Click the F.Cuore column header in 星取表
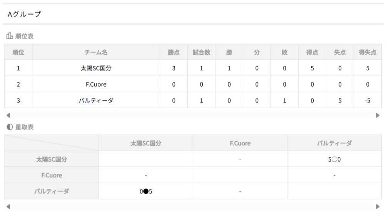Screen dimensions: 389x211 tap(240, 143)
